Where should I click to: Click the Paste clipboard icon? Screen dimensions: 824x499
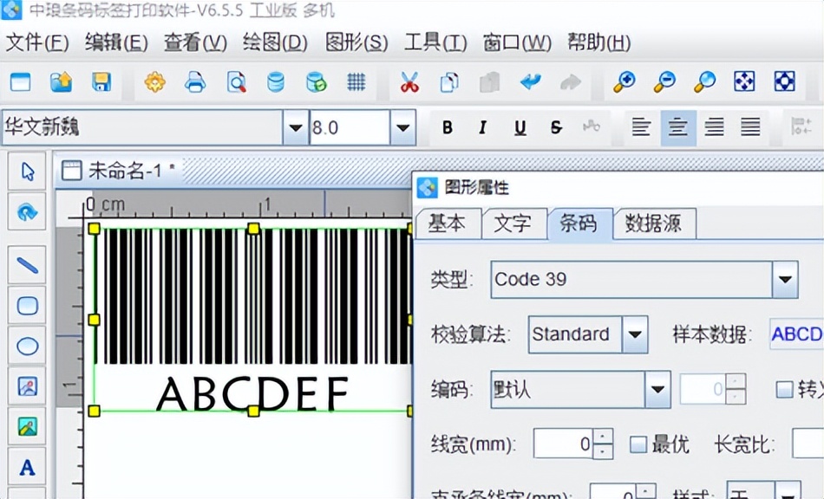[489, 82]
